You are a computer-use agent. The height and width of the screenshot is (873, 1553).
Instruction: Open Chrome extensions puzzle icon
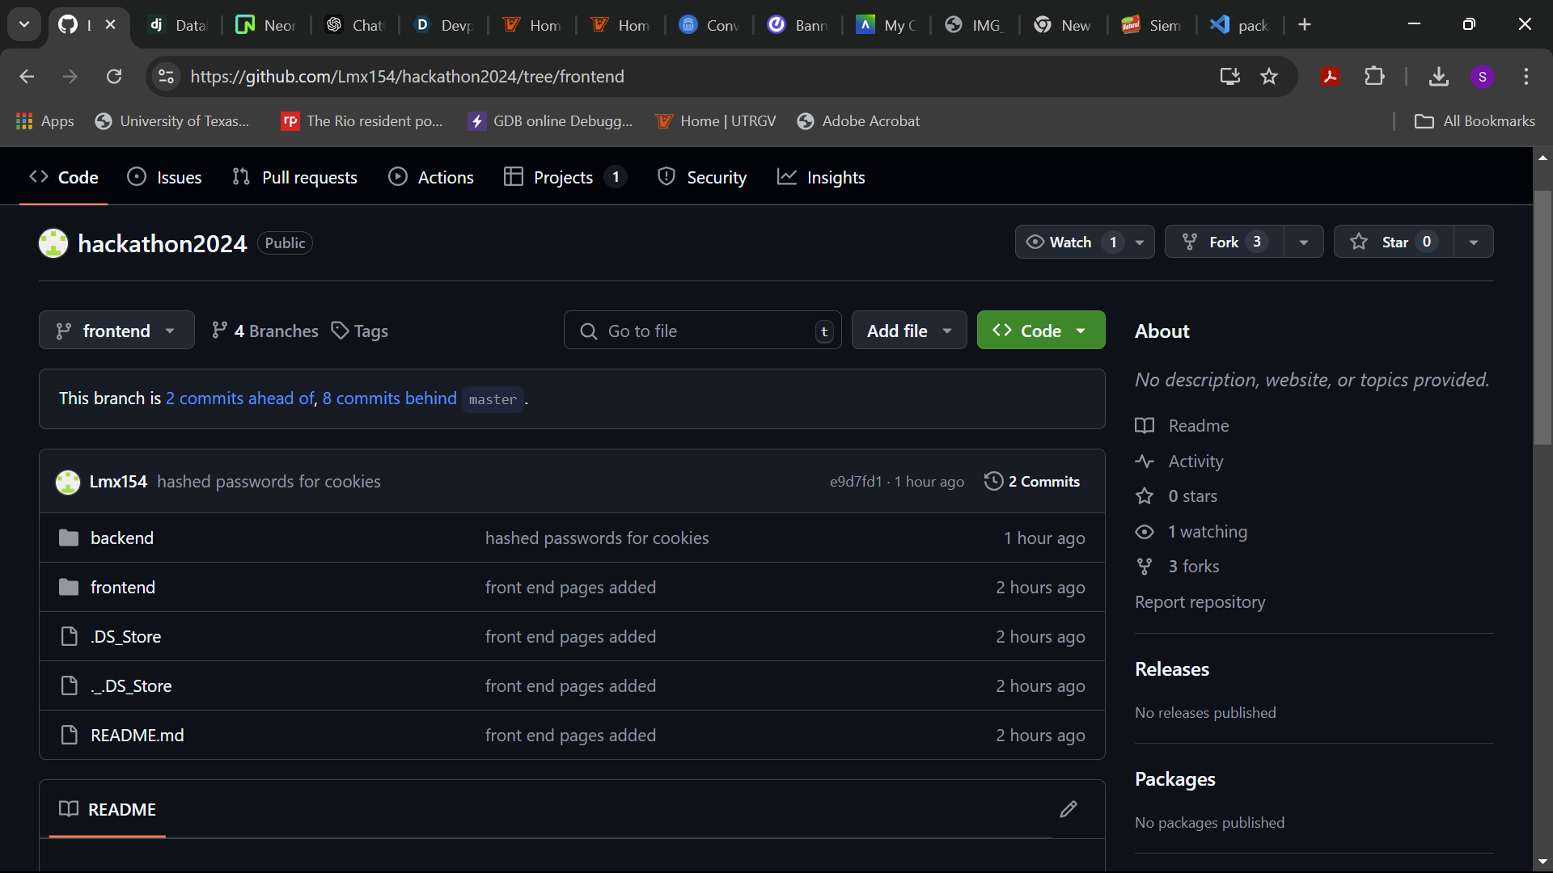[x=1374, y=77]
